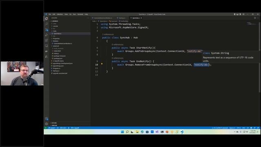Select the SyncHub.cs editor tab
This screenshot has width=261, height=147.
(x=136, y=18)
